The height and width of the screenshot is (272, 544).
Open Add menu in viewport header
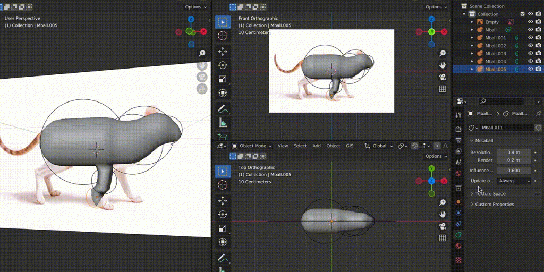point(317,146)
